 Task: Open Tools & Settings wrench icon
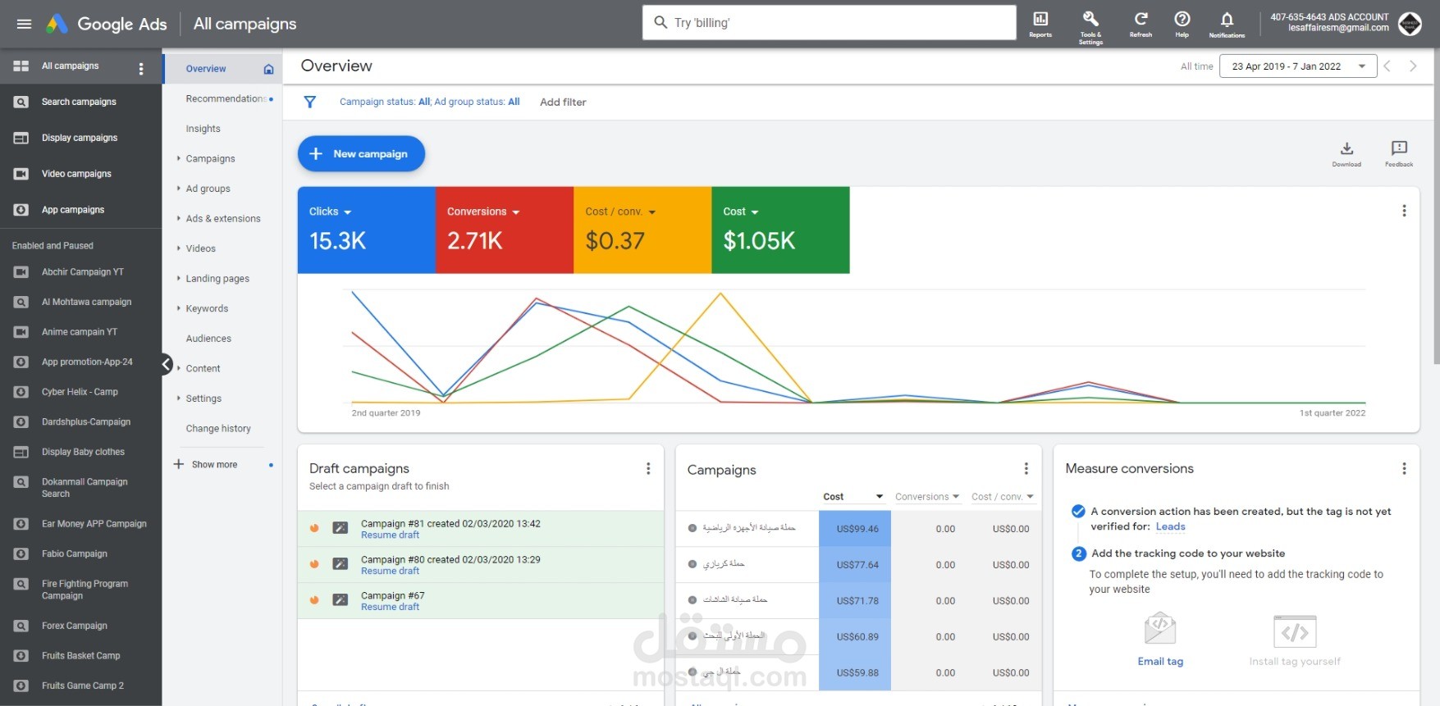(1090, 25)
